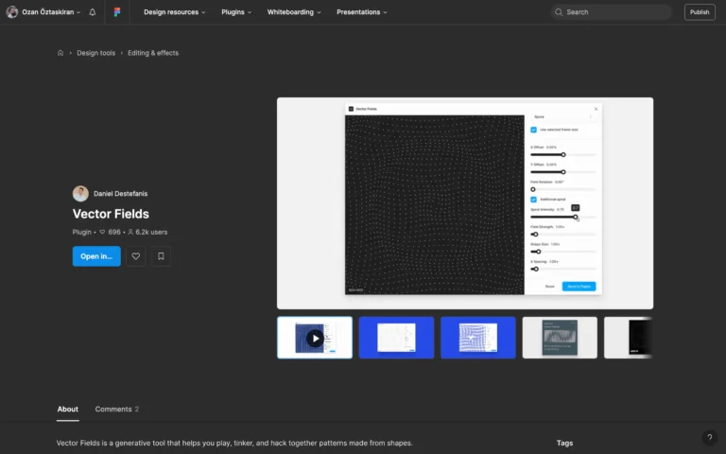726x454 pixels.
Task: Play the video thumbnail
Action: tap(315, 338)
